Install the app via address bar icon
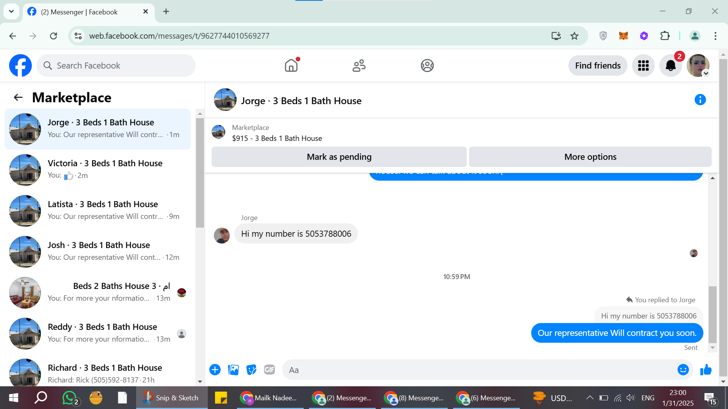728x409 pixels. [x=556, y=36]
